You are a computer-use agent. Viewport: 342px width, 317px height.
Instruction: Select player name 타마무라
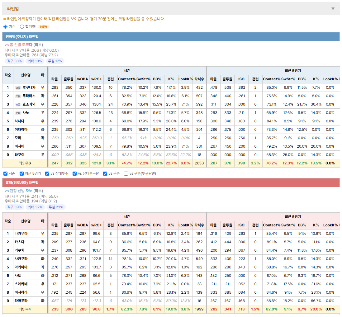[x=21, y=301]
